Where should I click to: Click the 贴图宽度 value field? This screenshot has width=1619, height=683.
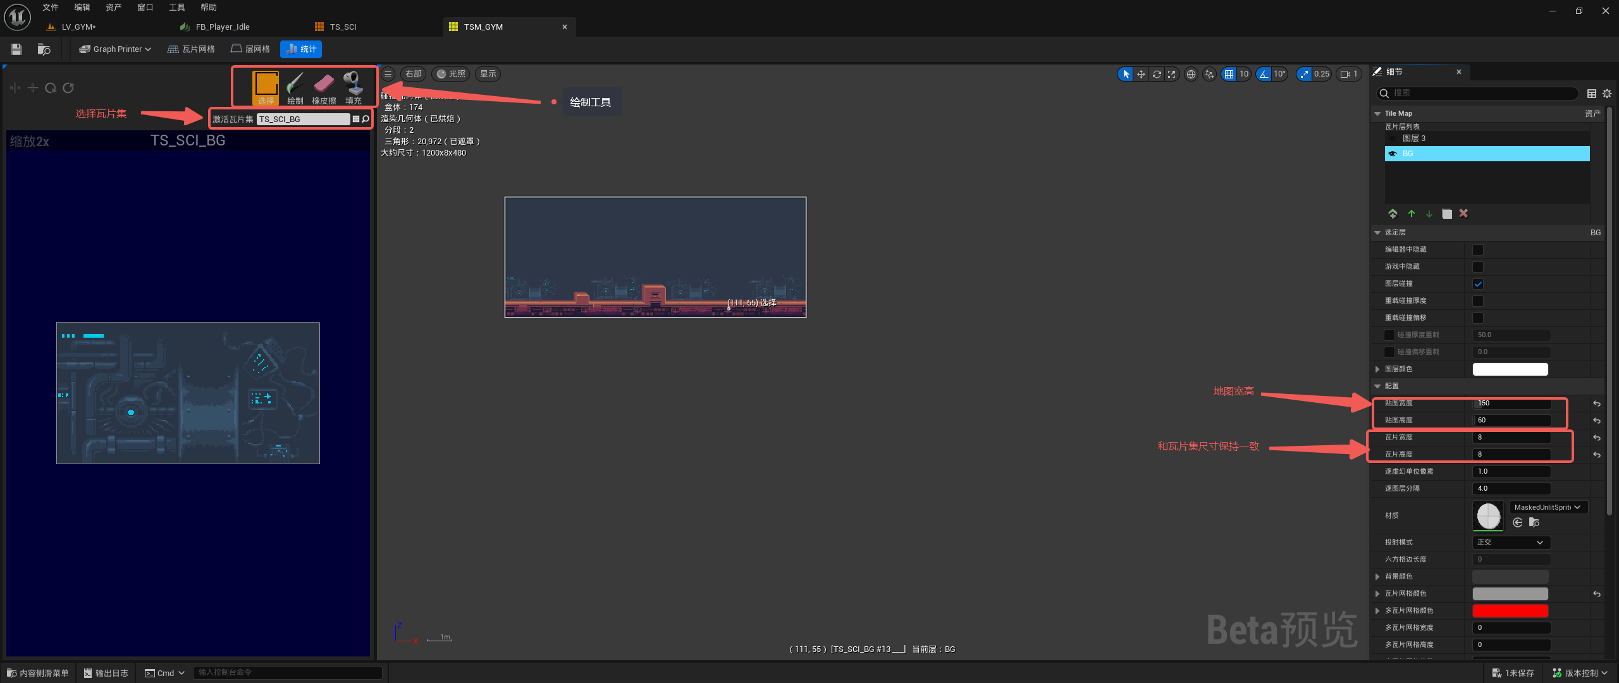pos(1511,403)
